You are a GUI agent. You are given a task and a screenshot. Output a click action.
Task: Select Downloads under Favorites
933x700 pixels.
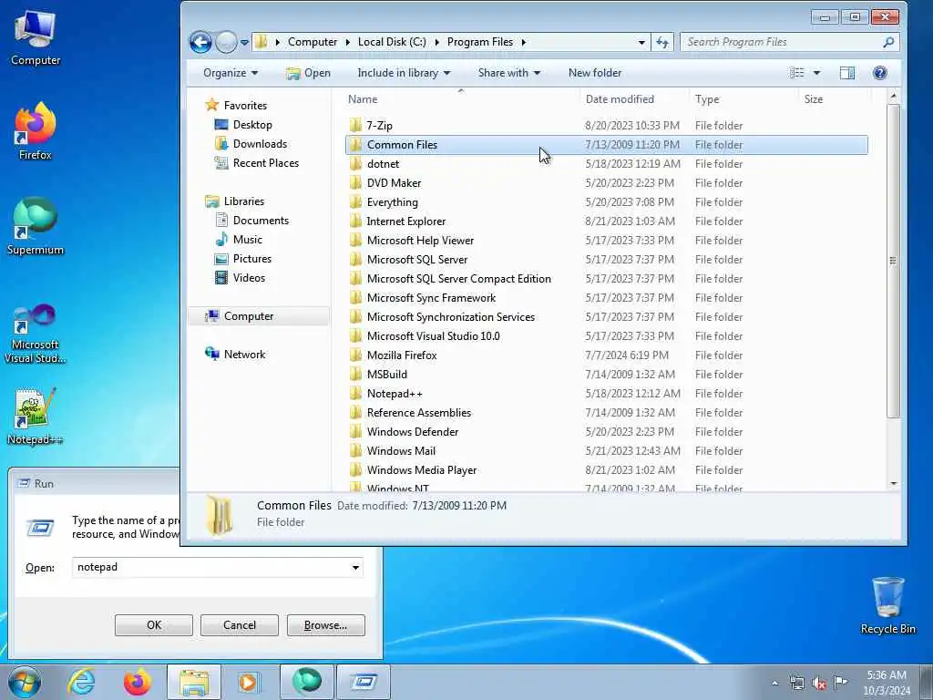click(x=260, y=143)
